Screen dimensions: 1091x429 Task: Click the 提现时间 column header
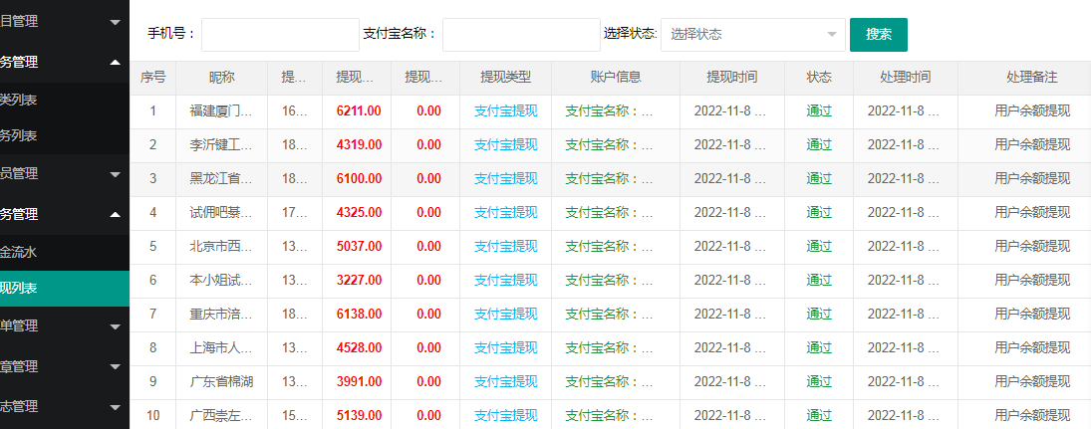tap(731, 77)
